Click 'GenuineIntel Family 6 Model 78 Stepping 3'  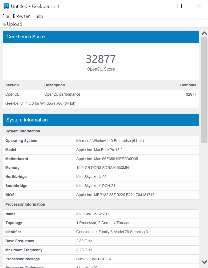112,232
